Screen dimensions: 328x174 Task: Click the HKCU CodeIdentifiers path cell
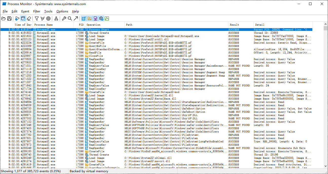172,132
